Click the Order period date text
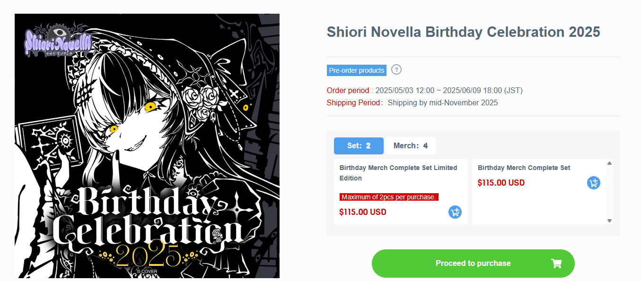 tap(448, 90)
